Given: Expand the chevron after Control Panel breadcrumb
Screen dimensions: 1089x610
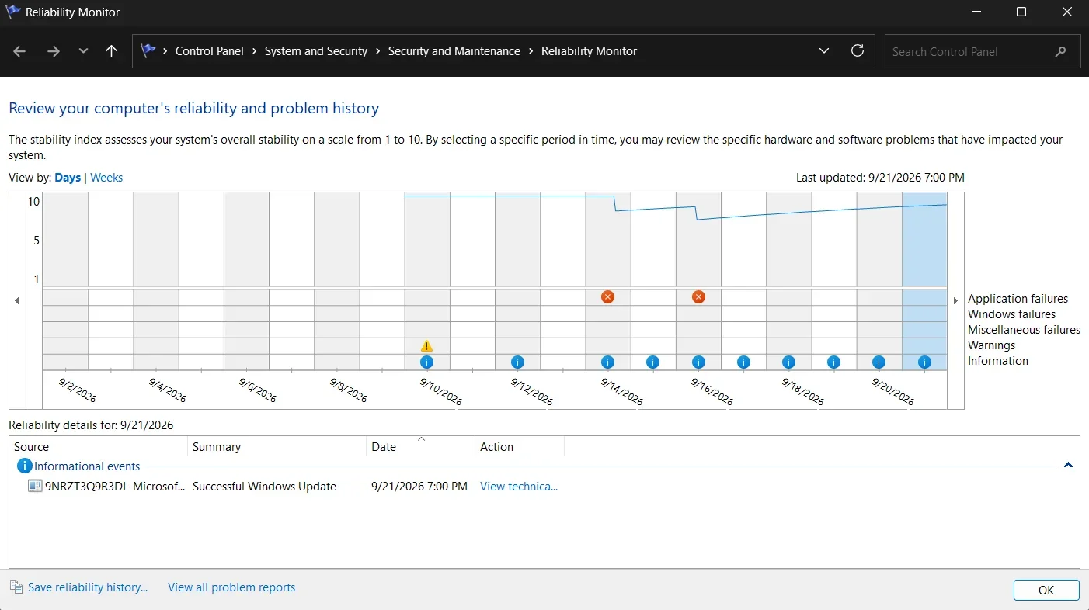Looking at the screenshot, I should click(254, 51).
